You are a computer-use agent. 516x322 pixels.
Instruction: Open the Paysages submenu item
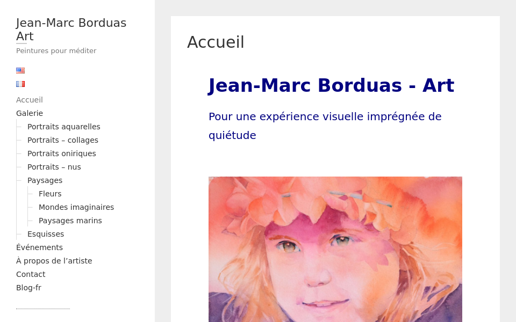tap(45, 180)
